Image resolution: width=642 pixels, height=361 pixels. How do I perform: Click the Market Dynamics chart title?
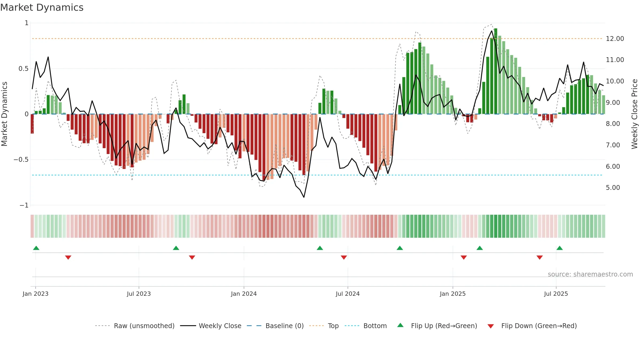(42, 7)
